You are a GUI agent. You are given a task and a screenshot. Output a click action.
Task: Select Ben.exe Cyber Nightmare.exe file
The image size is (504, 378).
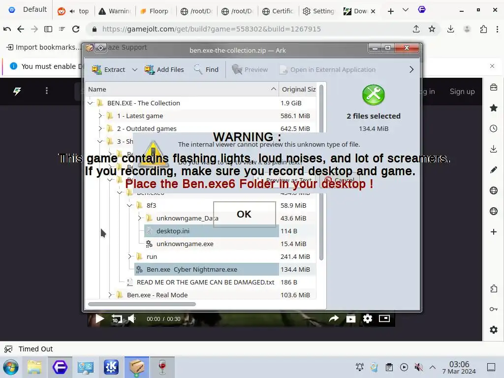(x=206, y=269)
